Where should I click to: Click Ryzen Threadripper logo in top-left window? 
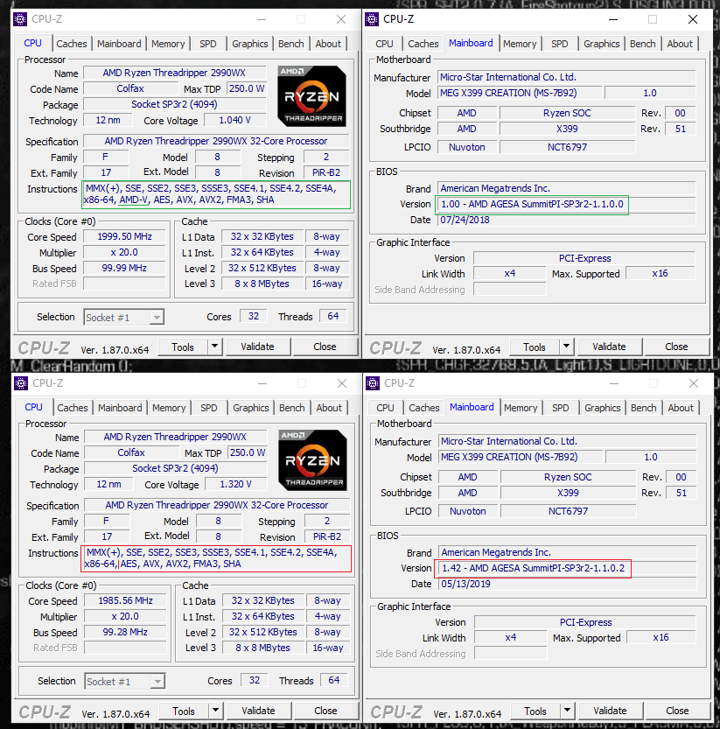[x=312, y=96]
